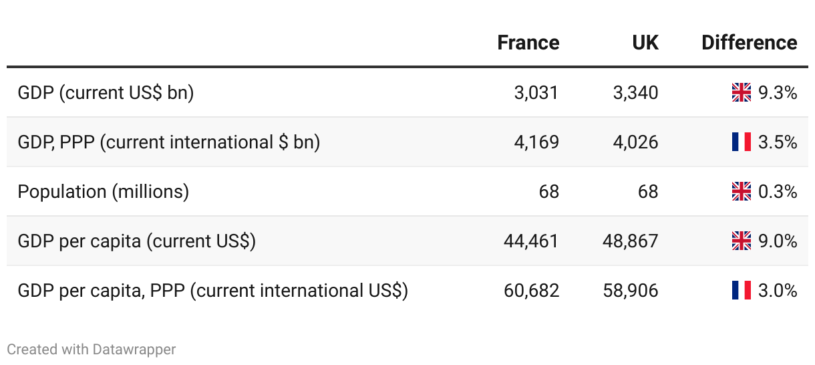Click the France GDP value 3,031

tap(536, 92)
